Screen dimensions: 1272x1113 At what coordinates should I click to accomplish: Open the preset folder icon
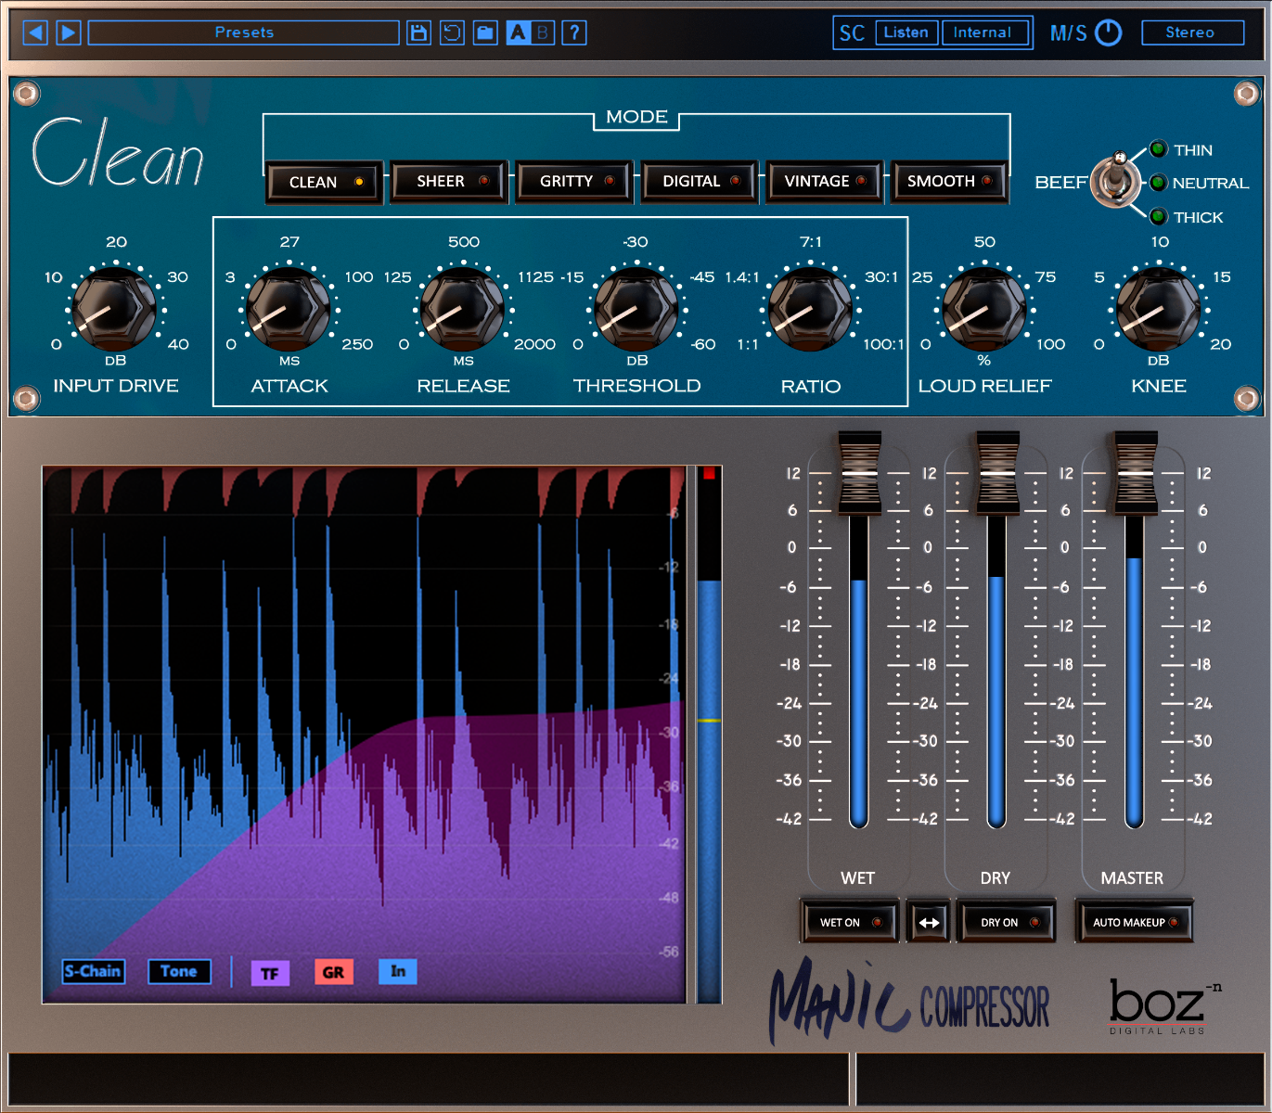click(x=485, y=32)
